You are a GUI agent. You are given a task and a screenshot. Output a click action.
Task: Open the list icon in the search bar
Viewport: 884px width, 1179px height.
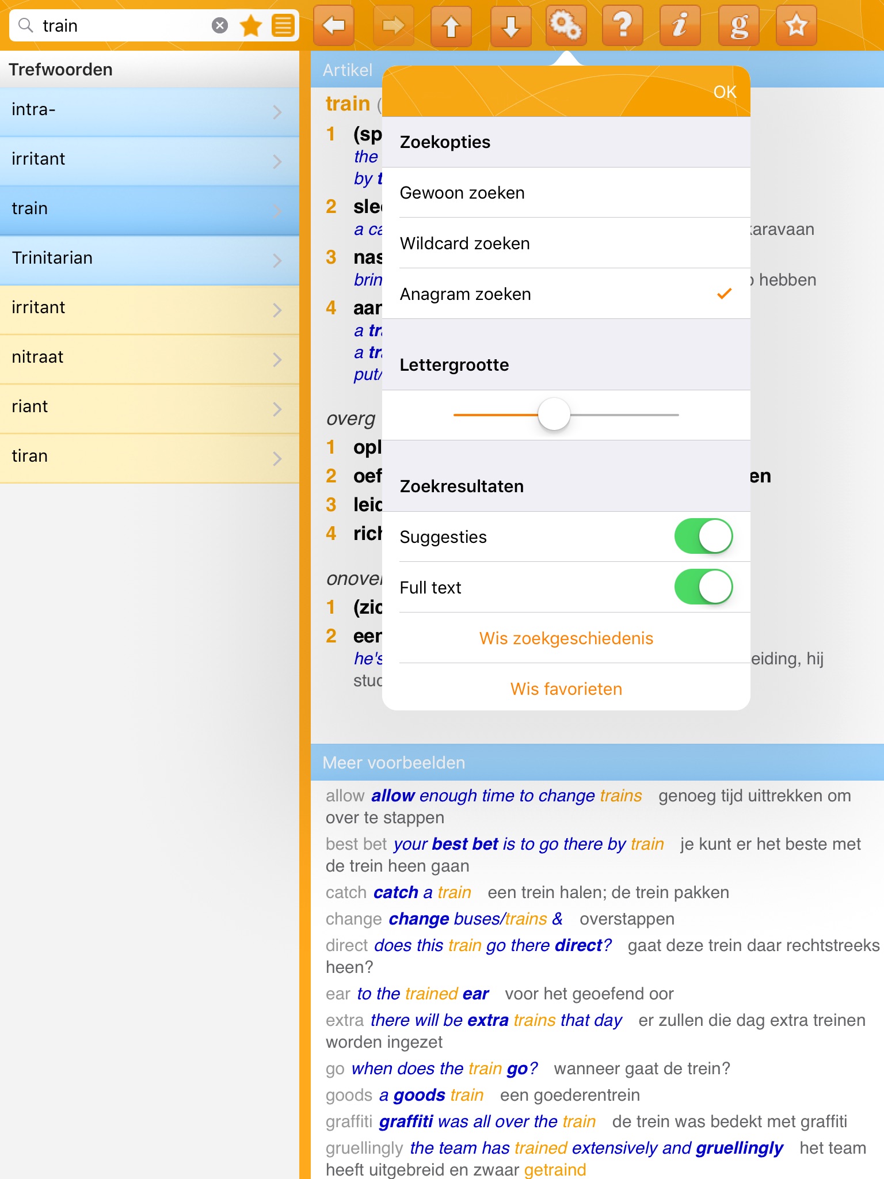(x=283, y=25)
